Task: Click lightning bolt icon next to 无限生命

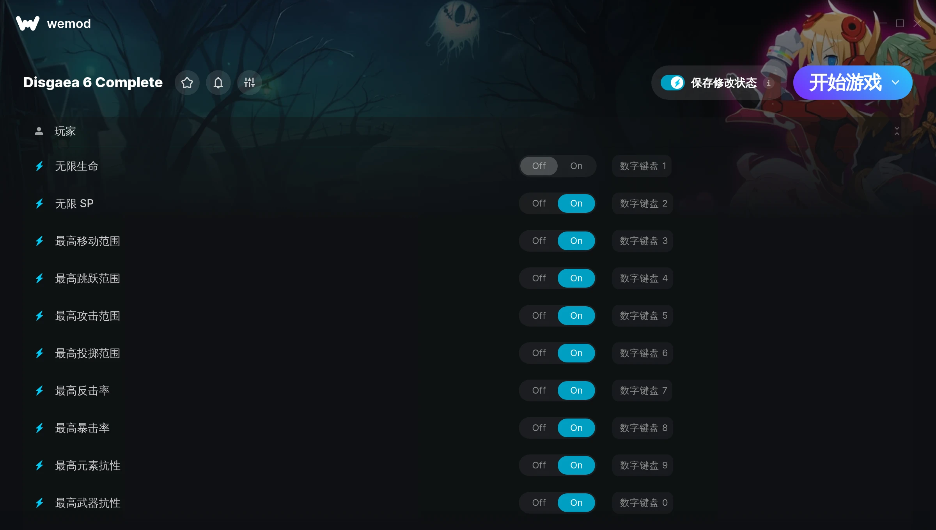Action: pyautogui.click(x=39, y=166)
